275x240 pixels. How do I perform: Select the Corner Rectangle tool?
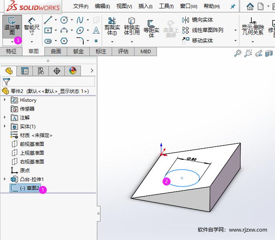click(x=48, y=30)
